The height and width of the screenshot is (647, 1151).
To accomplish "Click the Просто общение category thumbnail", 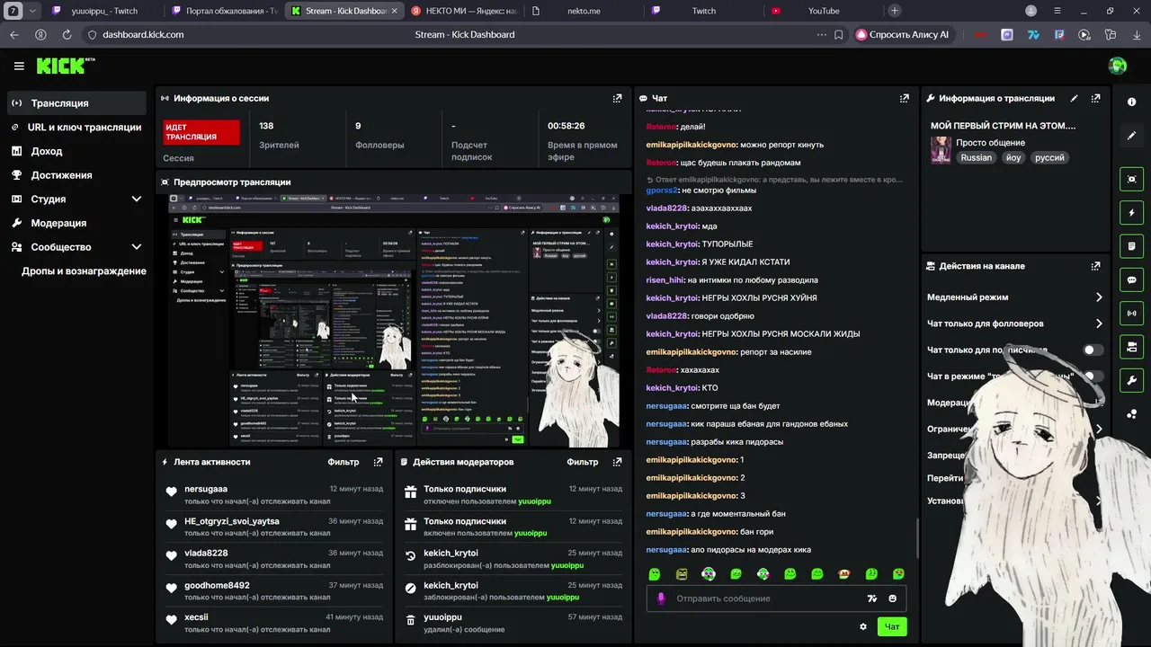I will coord(941,150).
